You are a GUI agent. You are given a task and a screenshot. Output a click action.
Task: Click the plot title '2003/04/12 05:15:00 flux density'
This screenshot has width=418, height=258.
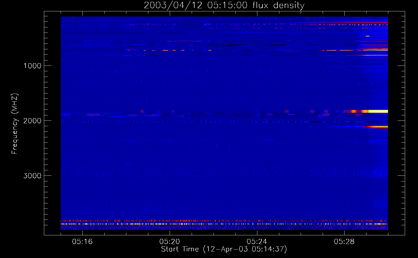[x=224, y=5]
